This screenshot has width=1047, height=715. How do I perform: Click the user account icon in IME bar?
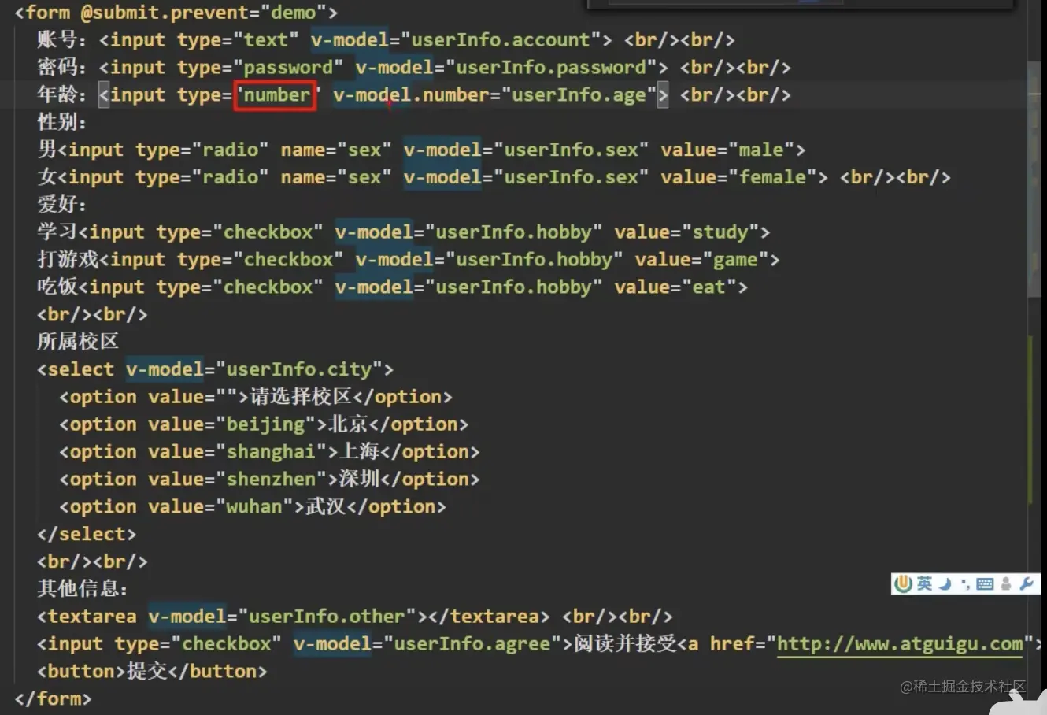tap(1006, 584)
